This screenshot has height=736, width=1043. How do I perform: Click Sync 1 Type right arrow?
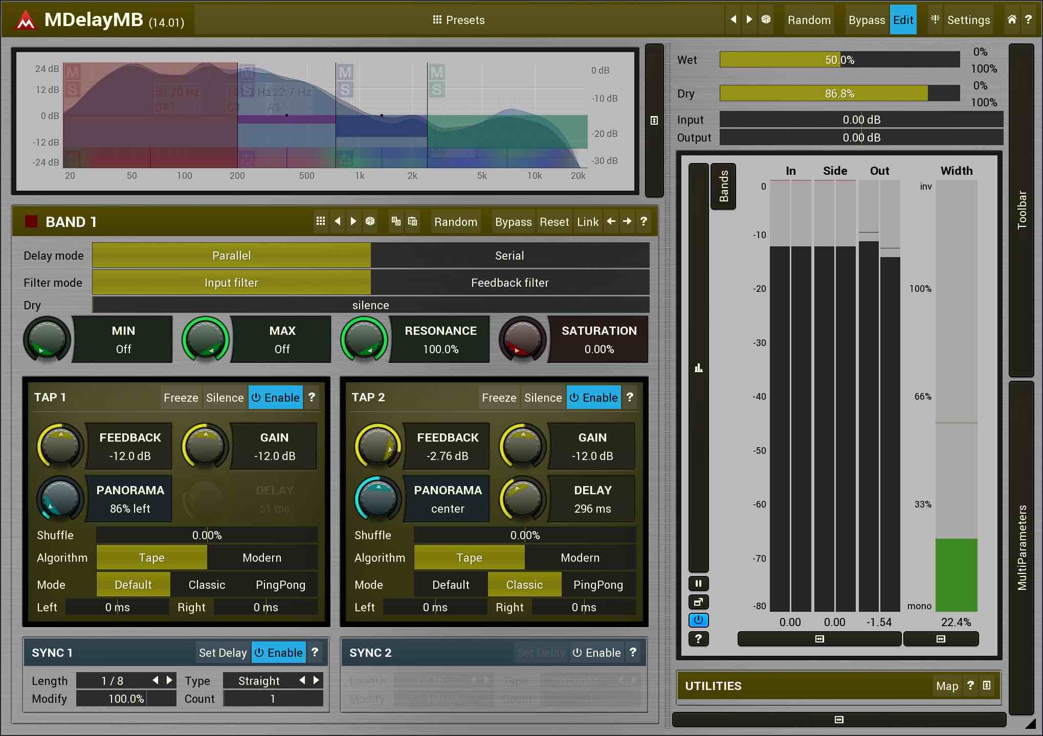317,680
